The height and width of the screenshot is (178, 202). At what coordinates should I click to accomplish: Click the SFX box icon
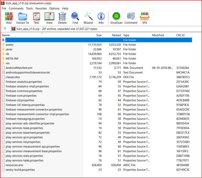[144, 16]
